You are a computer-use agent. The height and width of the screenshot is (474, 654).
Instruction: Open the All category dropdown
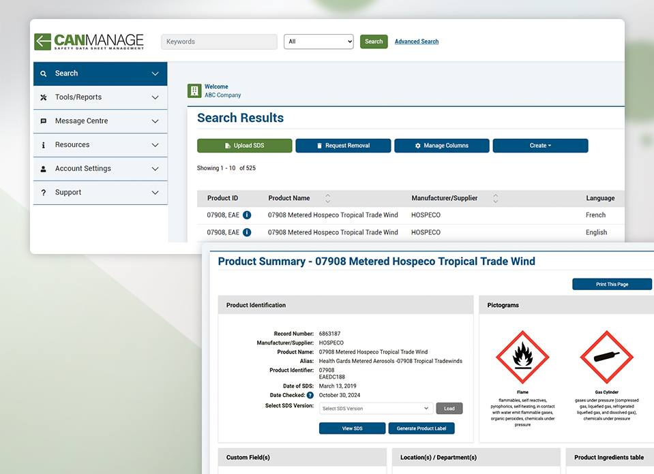(x=318, y=42)
